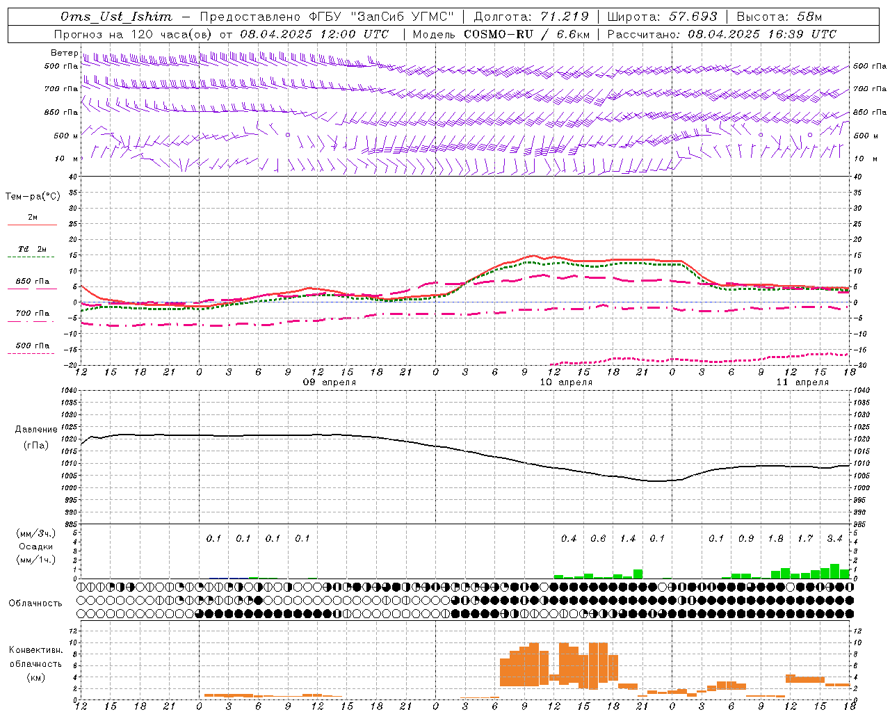Click the '0.6' precipitation value
Screen dimensions: 890x712
coord(598,538)
